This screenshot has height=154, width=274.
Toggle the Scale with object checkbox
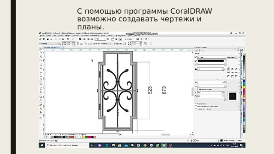click(196, 107)
